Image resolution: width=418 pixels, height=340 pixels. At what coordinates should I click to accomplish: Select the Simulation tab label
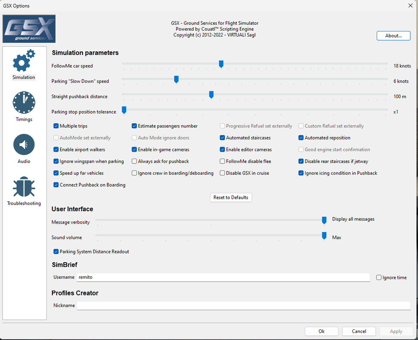tap(24, 77)
